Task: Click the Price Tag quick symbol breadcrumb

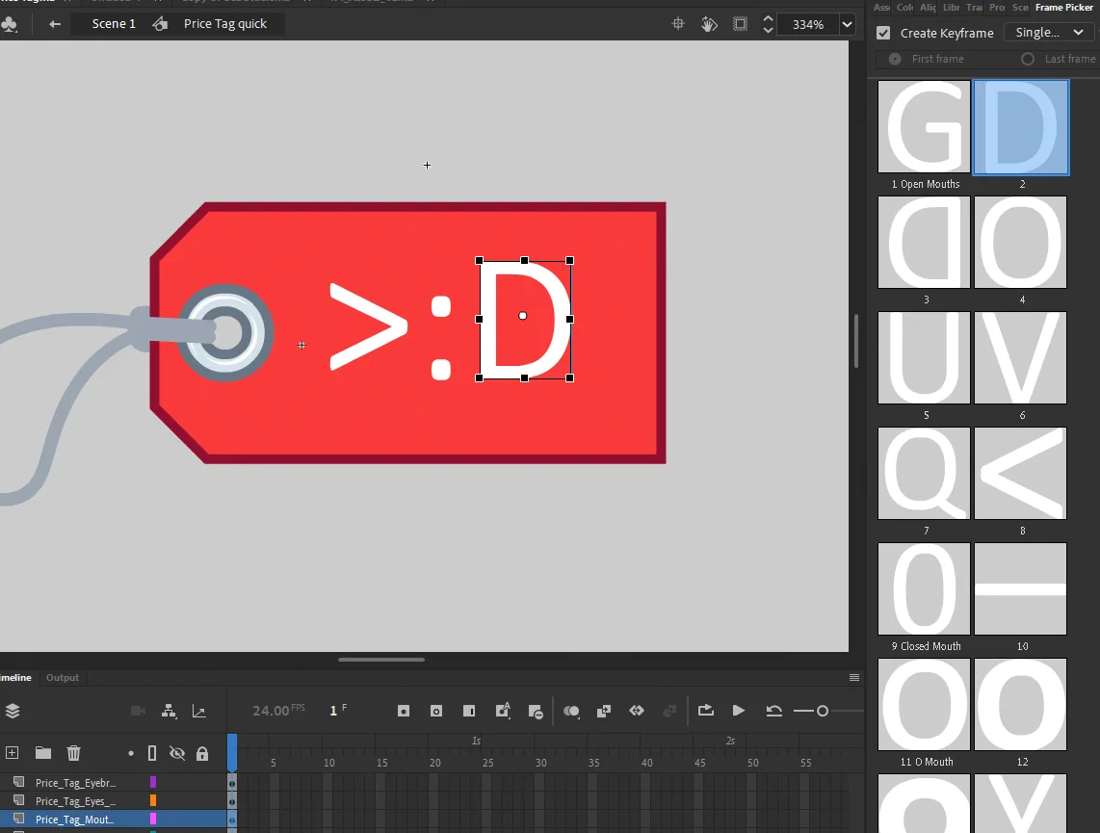Action: point(225,24)
